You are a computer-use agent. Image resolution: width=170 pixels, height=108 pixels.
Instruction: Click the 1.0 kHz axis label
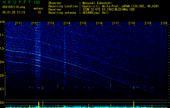2,49
